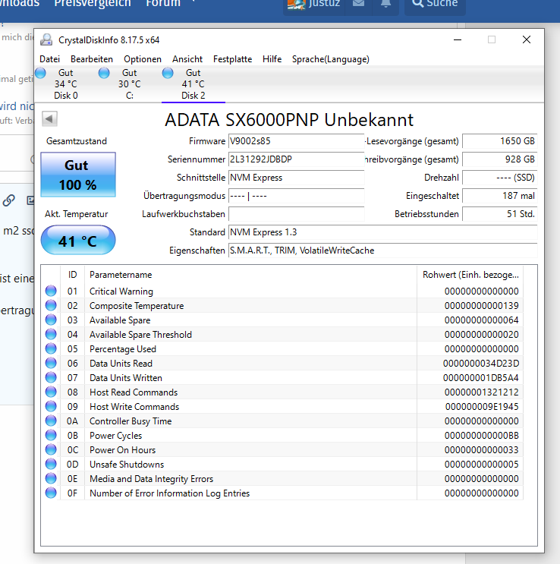This screenshot has width=560, height=564.
Task: Select the raw value 00000000000033
Action: coord(481,450)
